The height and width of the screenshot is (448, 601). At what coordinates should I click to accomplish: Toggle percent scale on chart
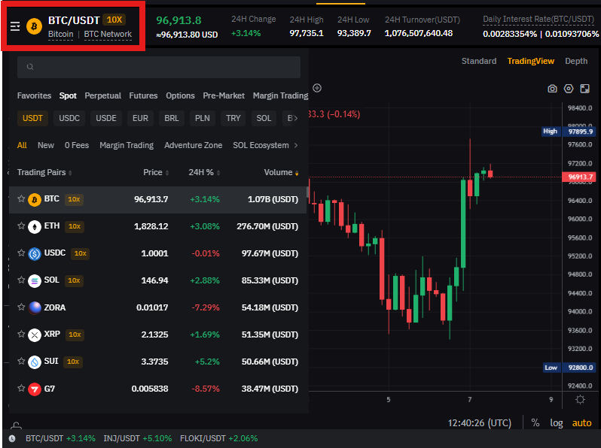coord(535,422)
